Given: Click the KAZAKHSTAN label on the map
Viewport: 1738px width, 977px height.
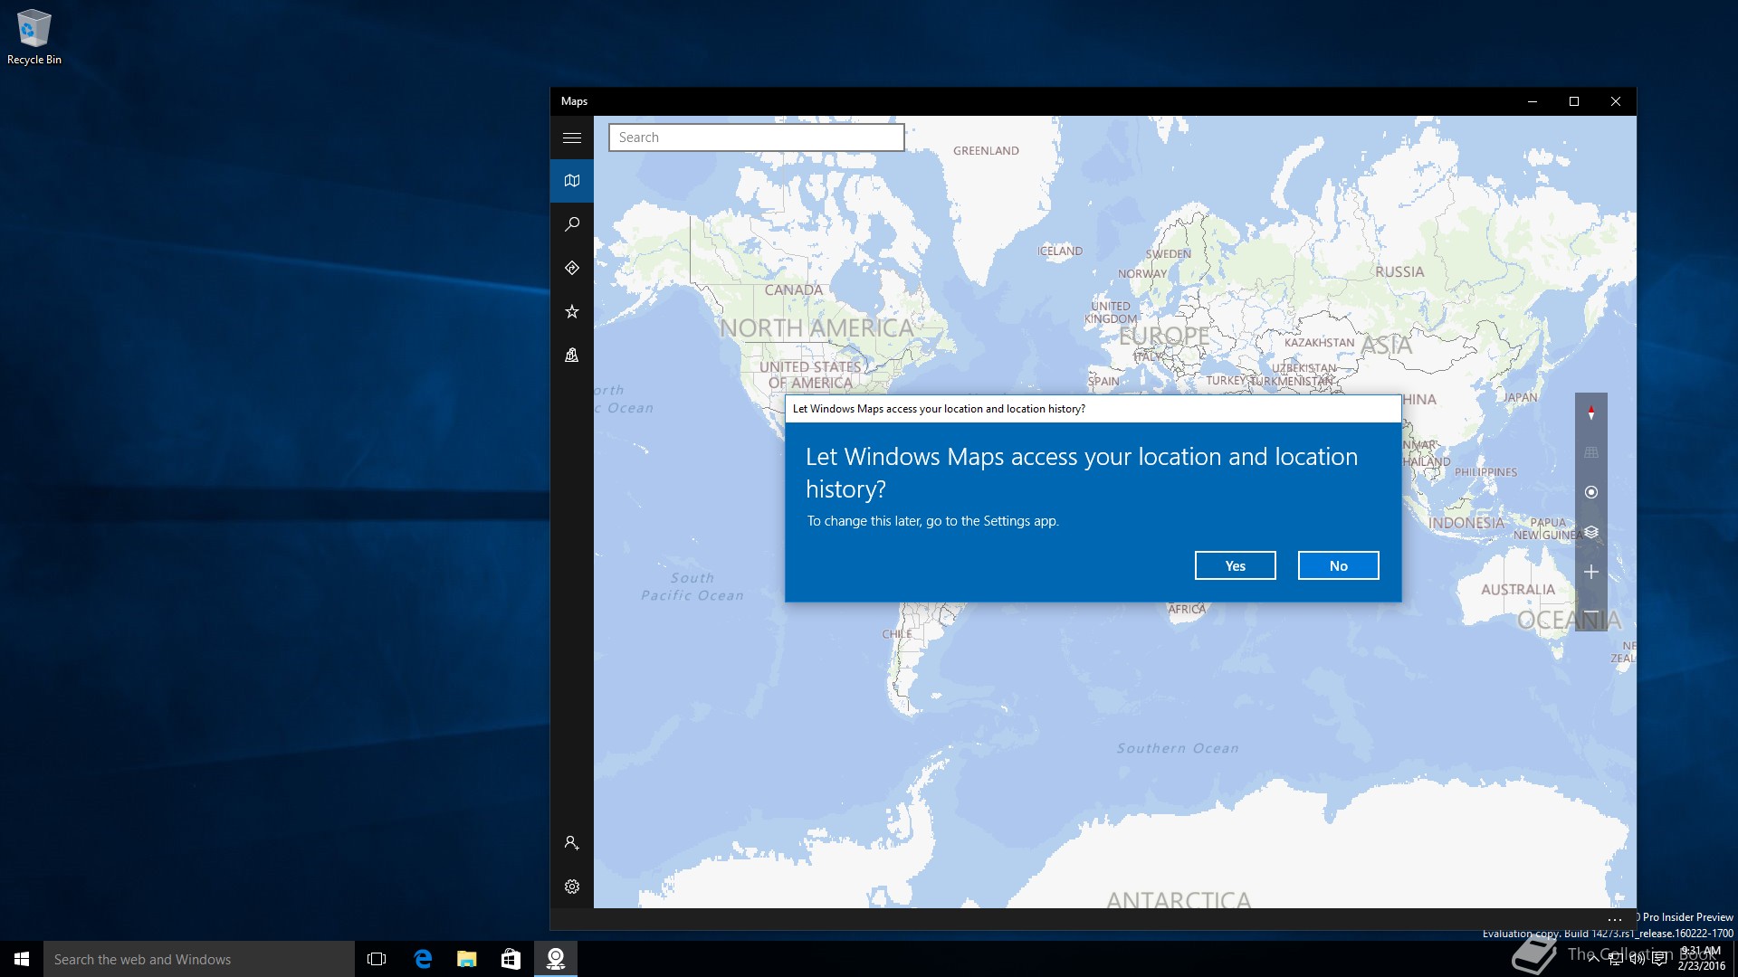Looking at the screenshot, I should [1320, 343].
